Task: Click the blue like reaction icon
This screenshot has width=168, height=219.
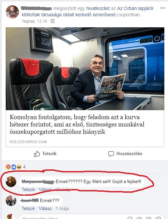Action: coord(14,167)
